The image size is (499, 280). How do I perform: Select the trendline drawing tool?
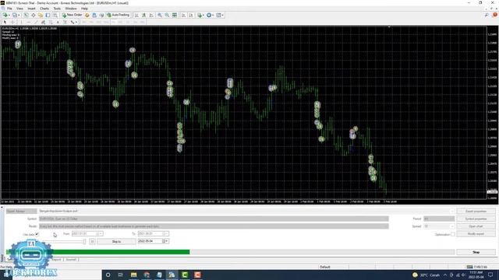coord(36,22)
